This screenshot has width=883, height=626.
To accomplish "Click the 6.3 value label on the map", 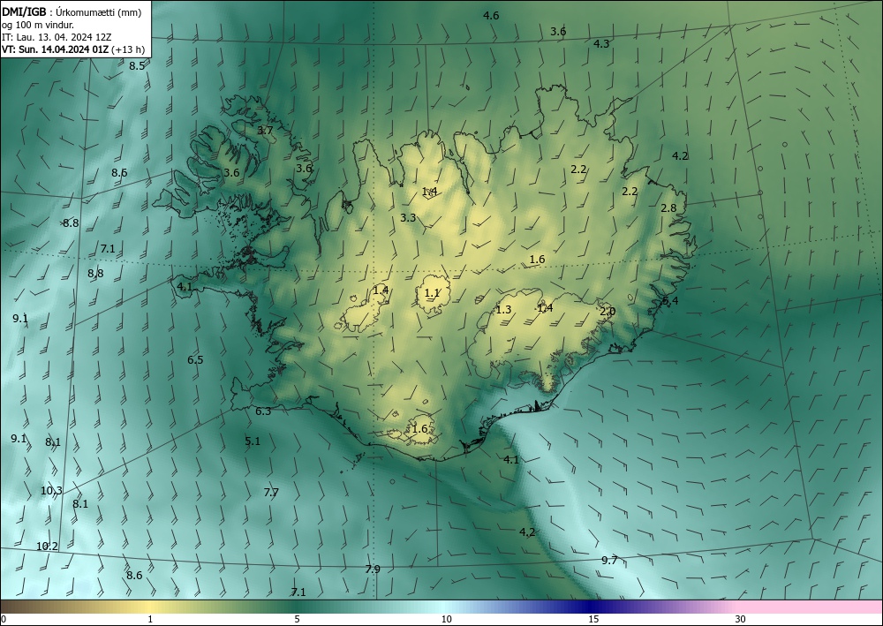I will coord(263,411).
